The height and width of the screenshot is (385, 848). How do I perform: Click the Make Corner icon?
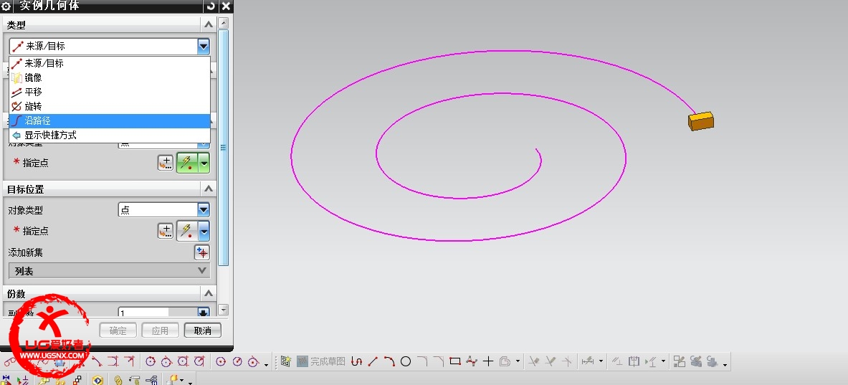(567, 361)
